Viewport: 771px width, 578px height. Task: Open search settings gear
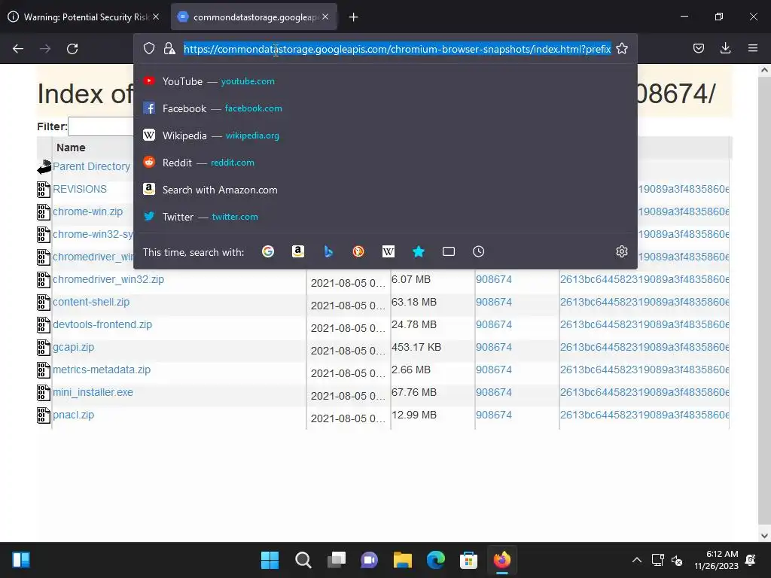pos(621,251)
